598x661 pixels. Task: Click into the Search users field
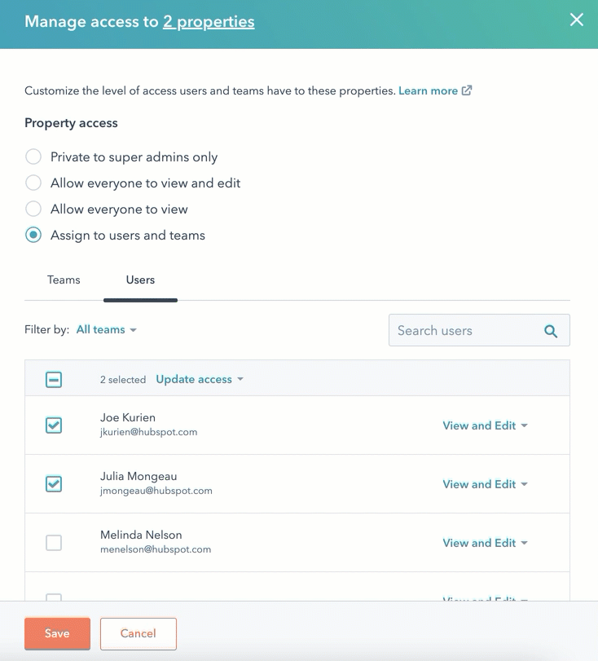tap(464, 331)
